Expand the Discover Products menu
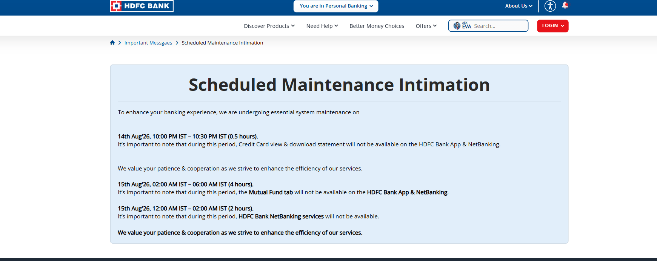Screen dimensions: 657x261 pos(269,26)
